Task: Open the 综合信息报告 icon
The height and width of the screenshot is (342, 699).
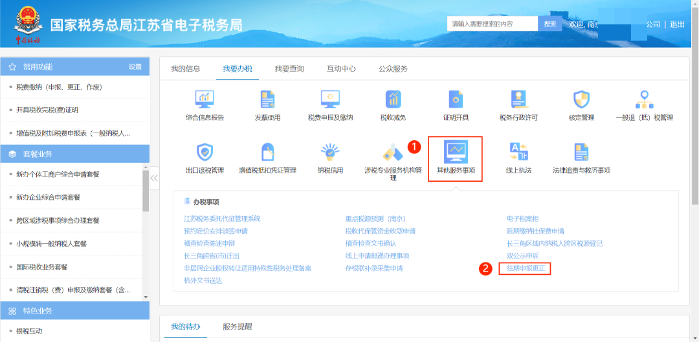Action: [205, 100]
